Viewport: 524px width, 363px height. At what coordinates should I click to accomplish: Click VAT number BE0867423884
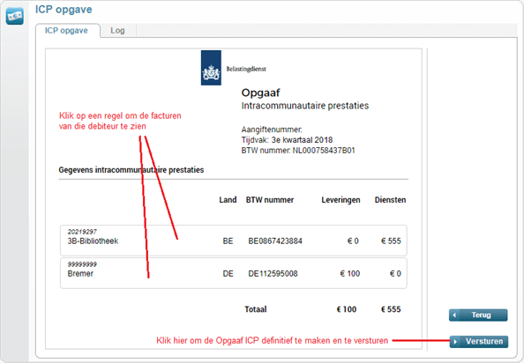point(275,241)
